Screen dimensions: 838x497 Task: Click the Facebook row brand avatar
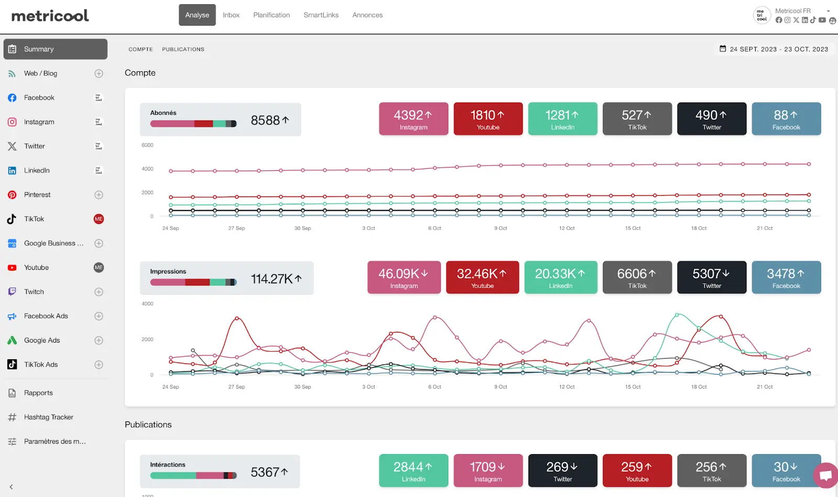pyautogui.click(x=98, y=98)
